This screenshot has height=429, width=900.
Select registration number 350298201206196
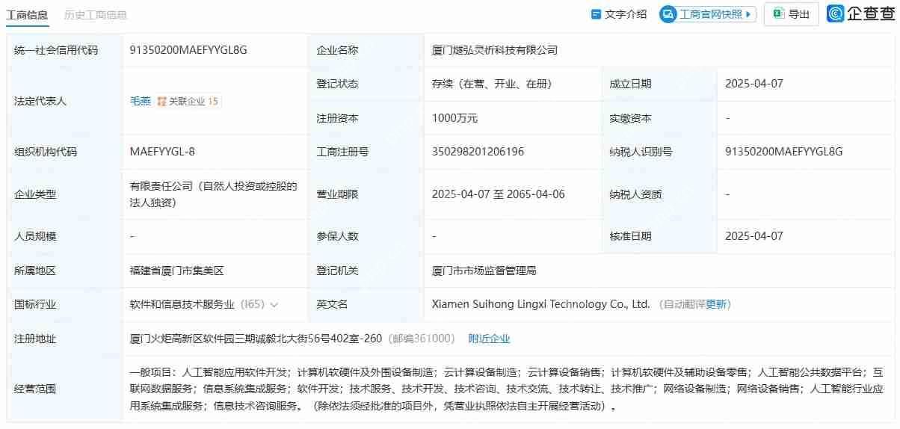(478, 152)
